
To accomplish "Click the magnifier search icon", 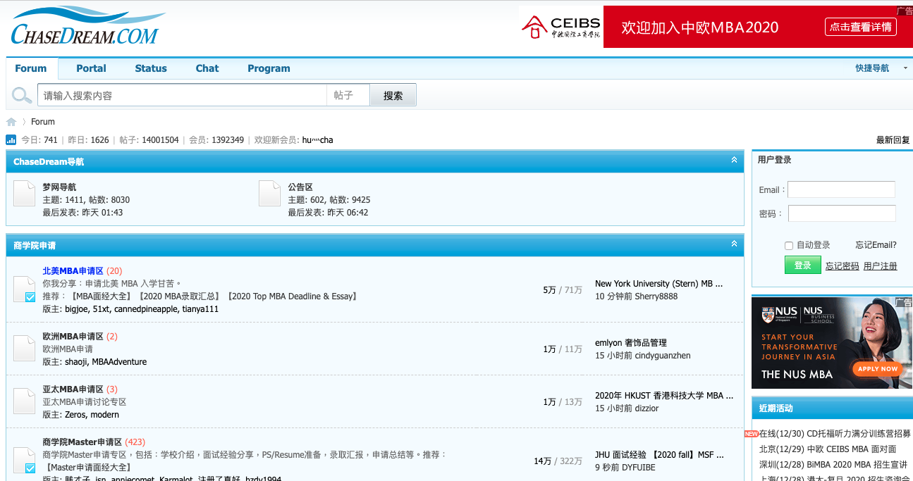I will [22, 95].
